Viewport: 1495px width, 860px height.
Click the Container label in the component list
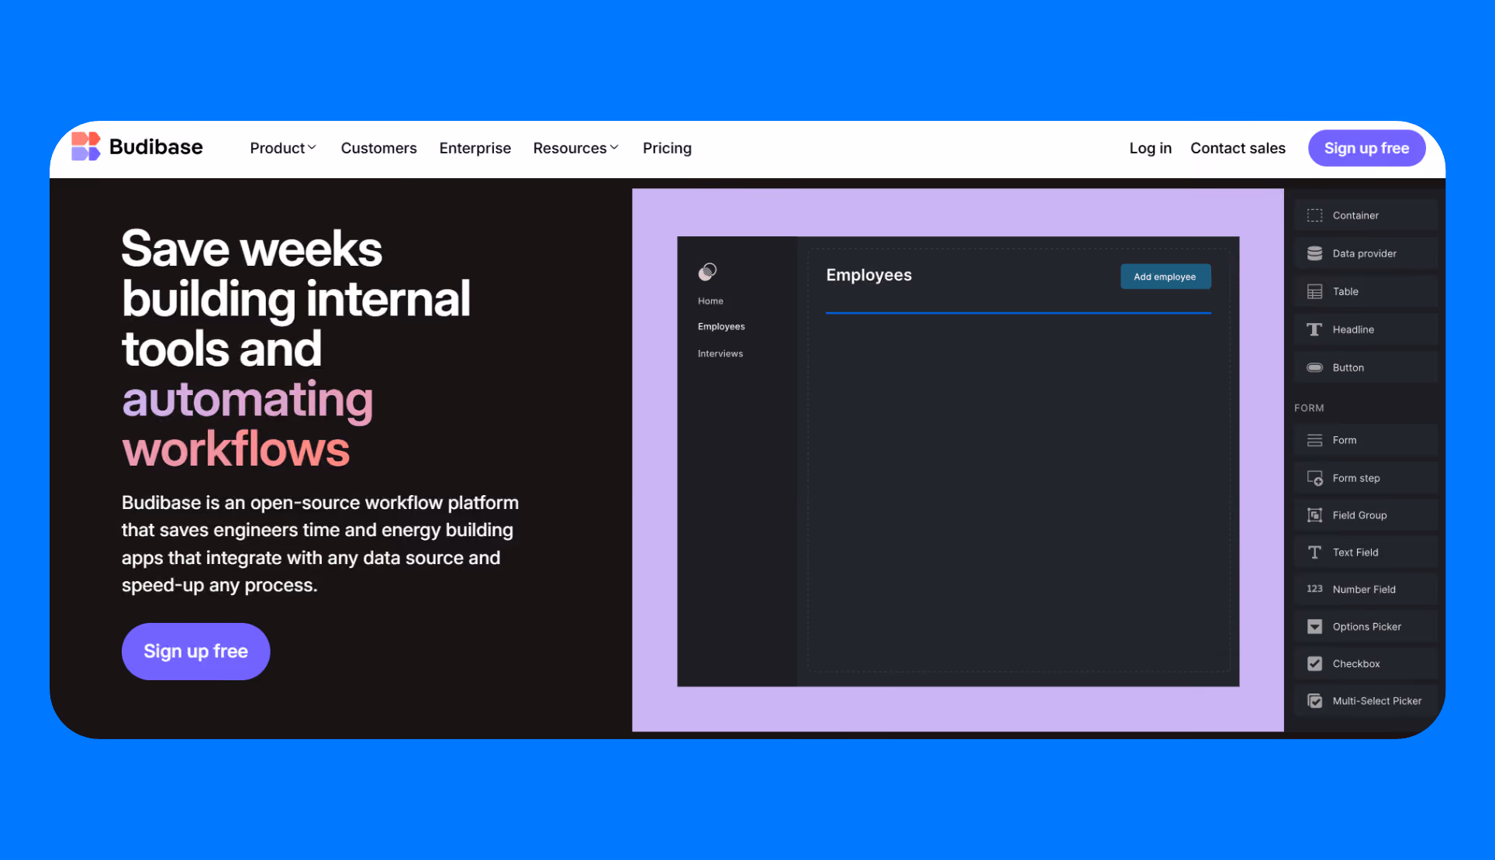point(1355,215)
